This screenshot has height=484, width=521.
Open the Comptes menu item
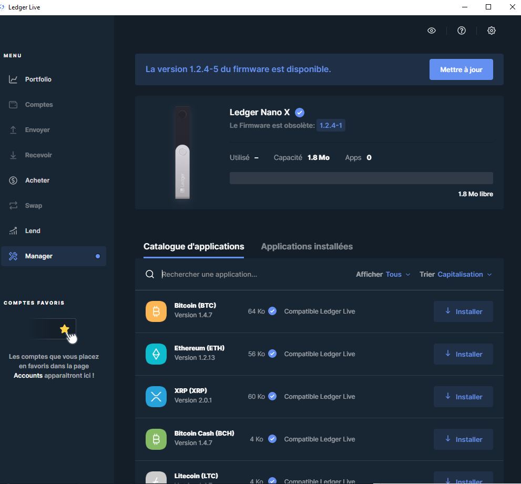click(54, 104)
